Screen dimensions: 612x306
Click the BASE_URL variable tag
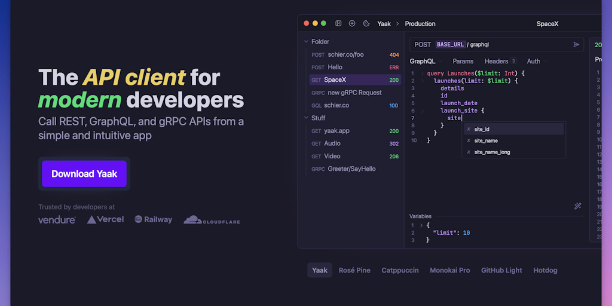coord(451,44)
